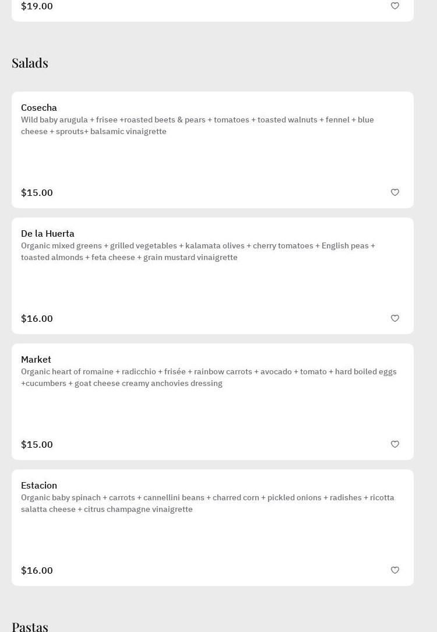Add the Estacion salad to favorites
This screenshot has height=632, width=437.
pyautogui.click(x=395, y=570)
